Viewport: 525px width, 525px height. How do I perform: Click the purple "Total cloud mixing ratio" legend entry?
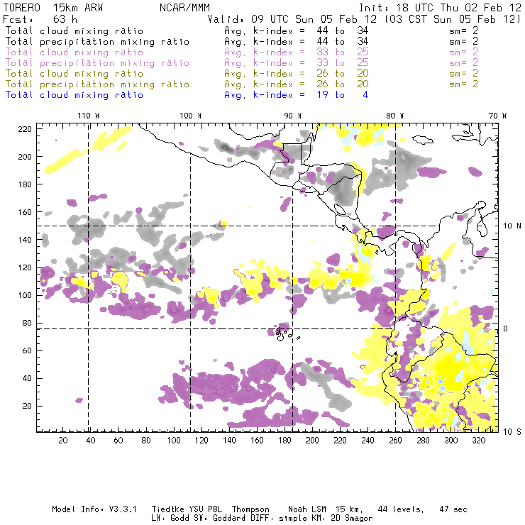tap(74, 52)
